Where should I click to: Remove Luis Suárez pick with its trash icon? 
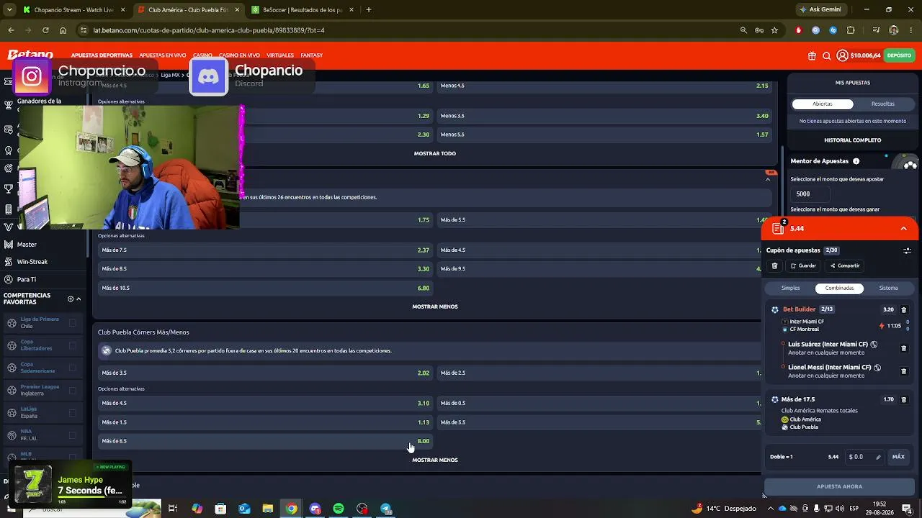(904, 348)
